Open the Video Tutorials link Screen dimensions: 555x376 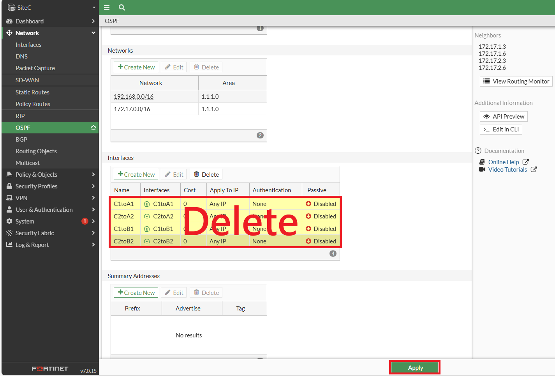coord(507,169)
